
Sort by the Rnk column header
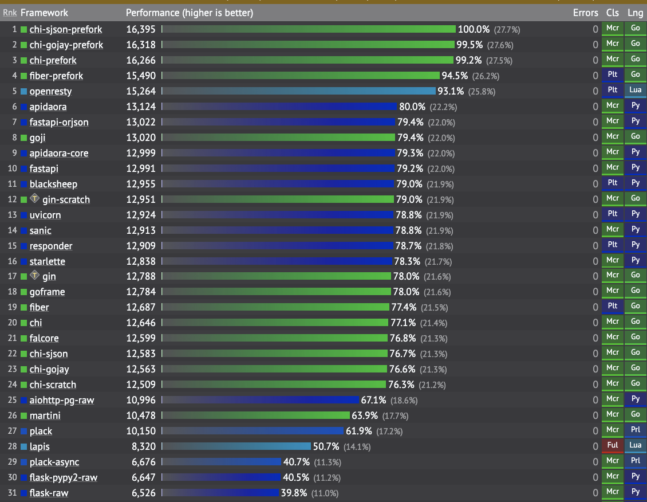[10, 13]
